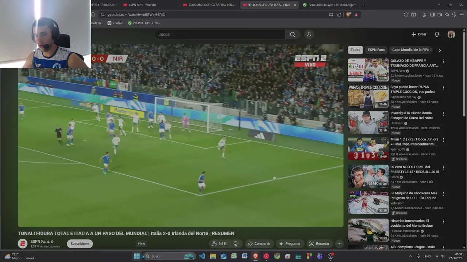Open Visual Studio Code from taskbar
The image size is (467, 262).
[202, 256]
